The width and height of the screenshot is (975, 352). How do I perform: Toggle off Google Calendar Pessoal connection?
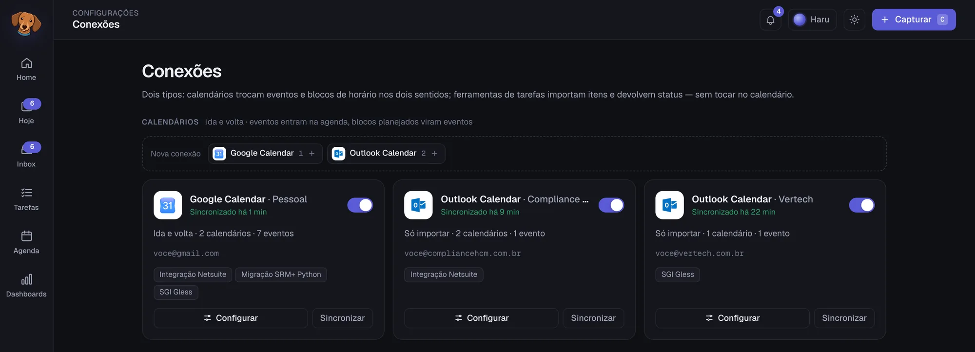tap(360, 205)
